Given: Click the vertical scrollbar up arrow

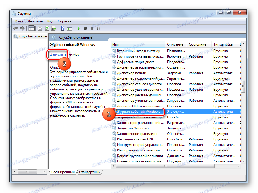Looking at the screenshot, I should (243, 44).
